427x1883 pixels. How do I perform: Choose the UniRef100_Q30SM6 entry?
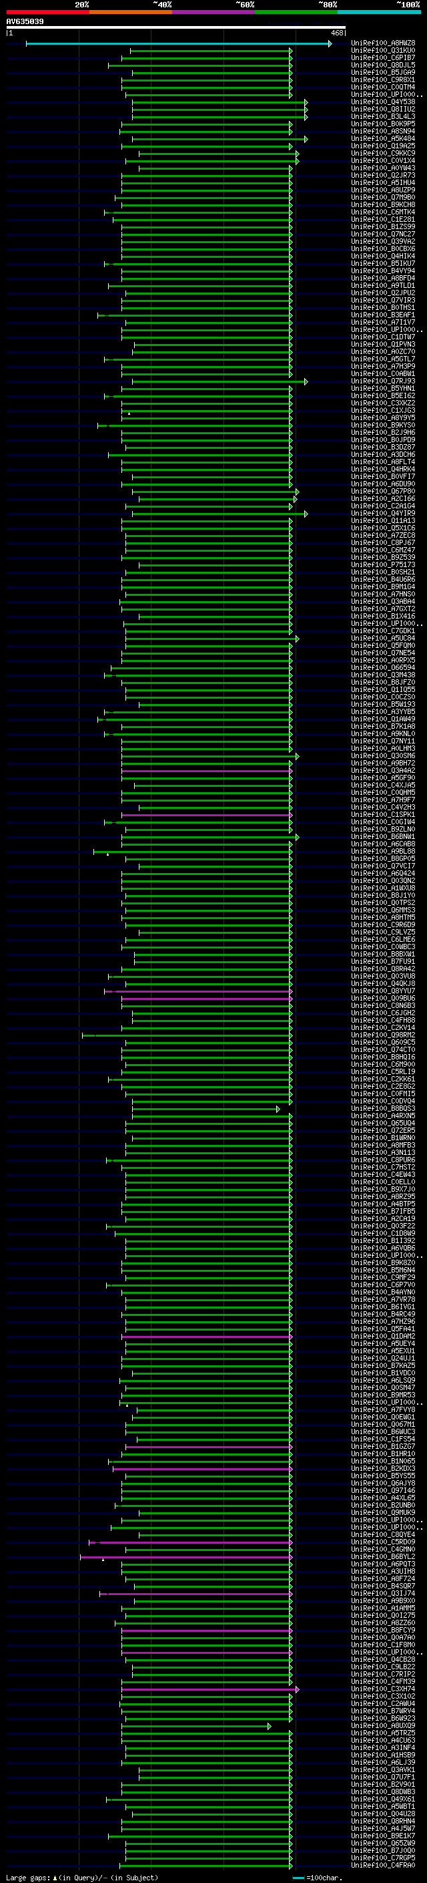pos(383,756)
